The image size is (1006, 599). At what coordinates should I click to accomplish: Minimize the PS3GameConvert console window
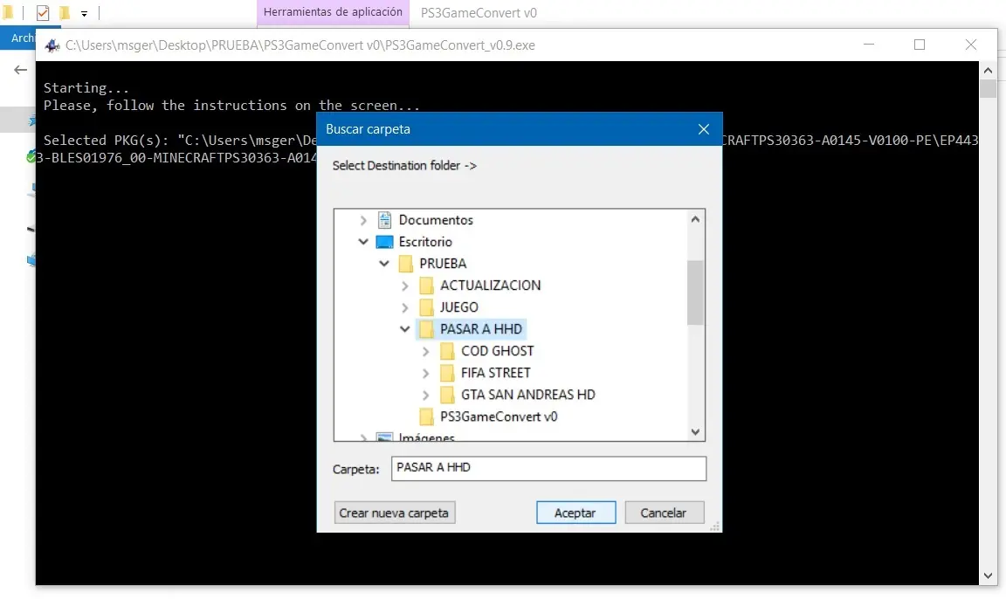point(869,45)
